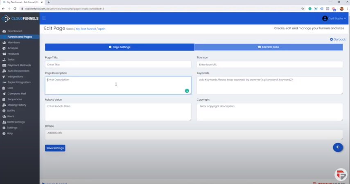
Task: Open the My Test Funnel breadcrumb link
Action: coord(86,29)
